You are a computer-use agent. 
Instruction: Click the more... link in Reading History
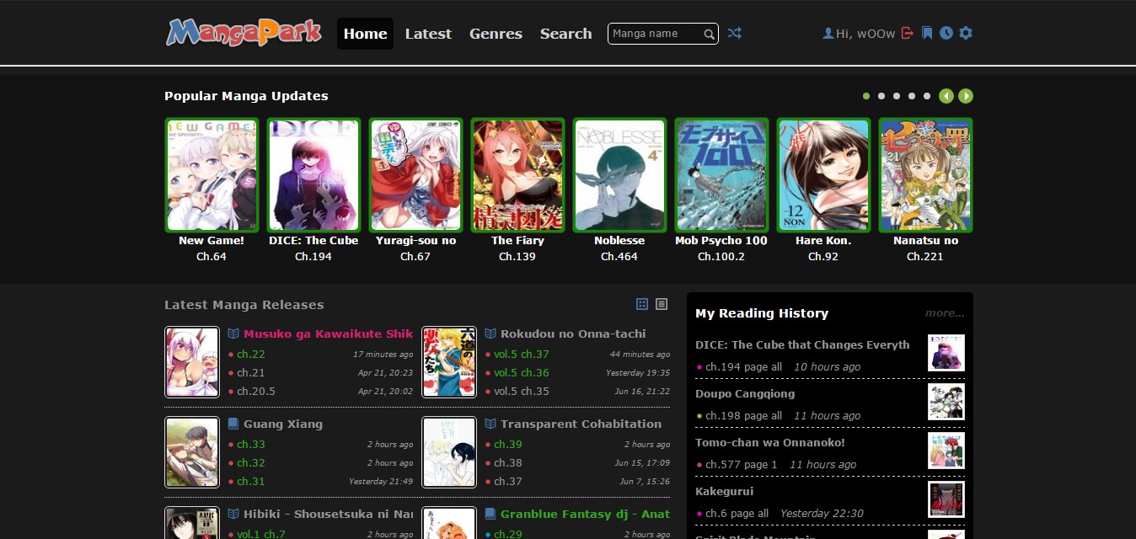[x=945, y=313]
